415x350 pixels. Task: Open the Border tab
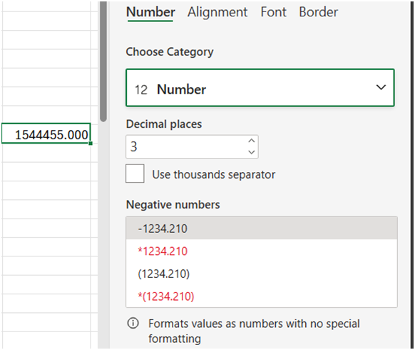[319, 12]
